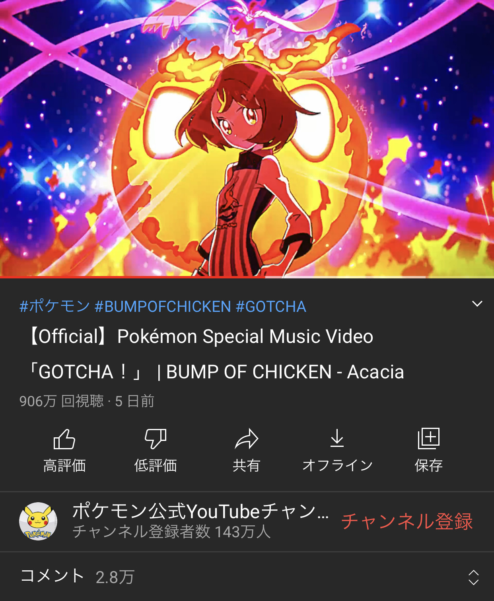The image size is (494, 601).
Task: Open the video title text for details
Action: pos(215,354)
